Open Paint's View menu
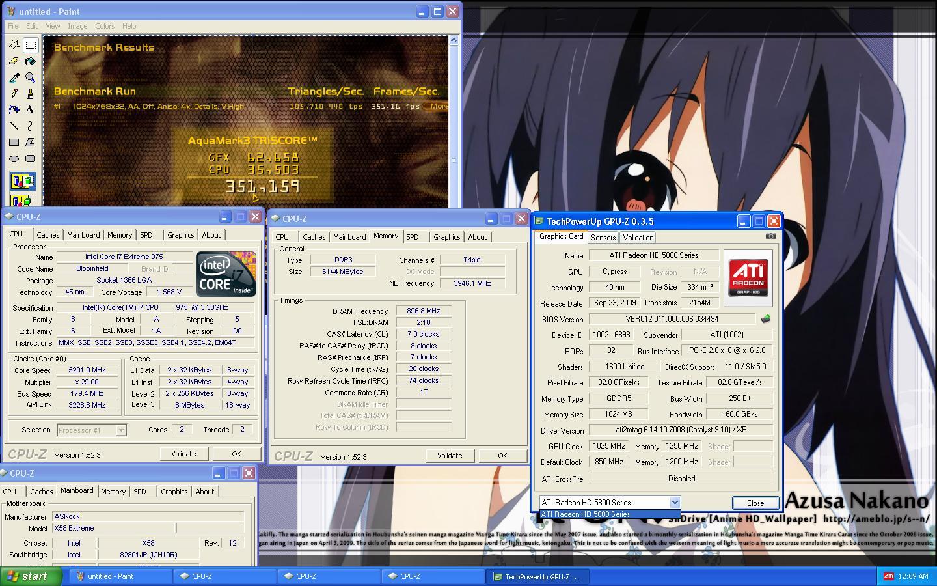 click(53, 26)
